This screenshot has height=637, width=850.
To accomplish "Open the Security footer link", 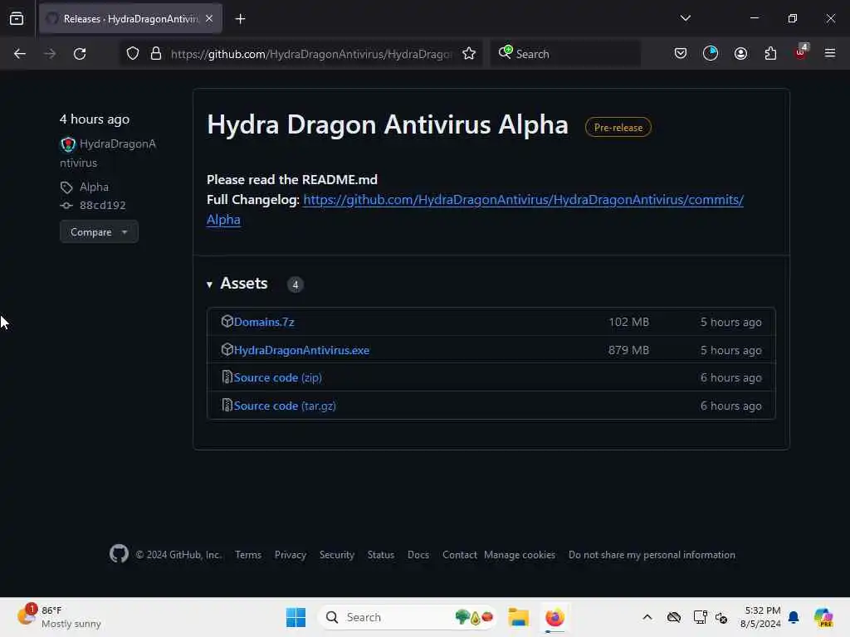I will pos(337,555).
